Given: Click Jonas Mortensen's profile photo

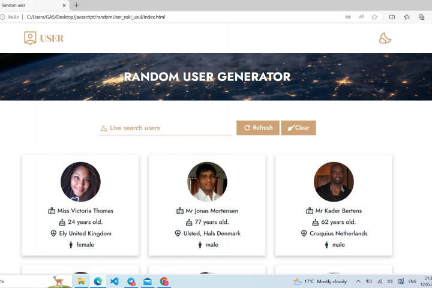Looking at the screenshot, I should (x=207, y=182).
